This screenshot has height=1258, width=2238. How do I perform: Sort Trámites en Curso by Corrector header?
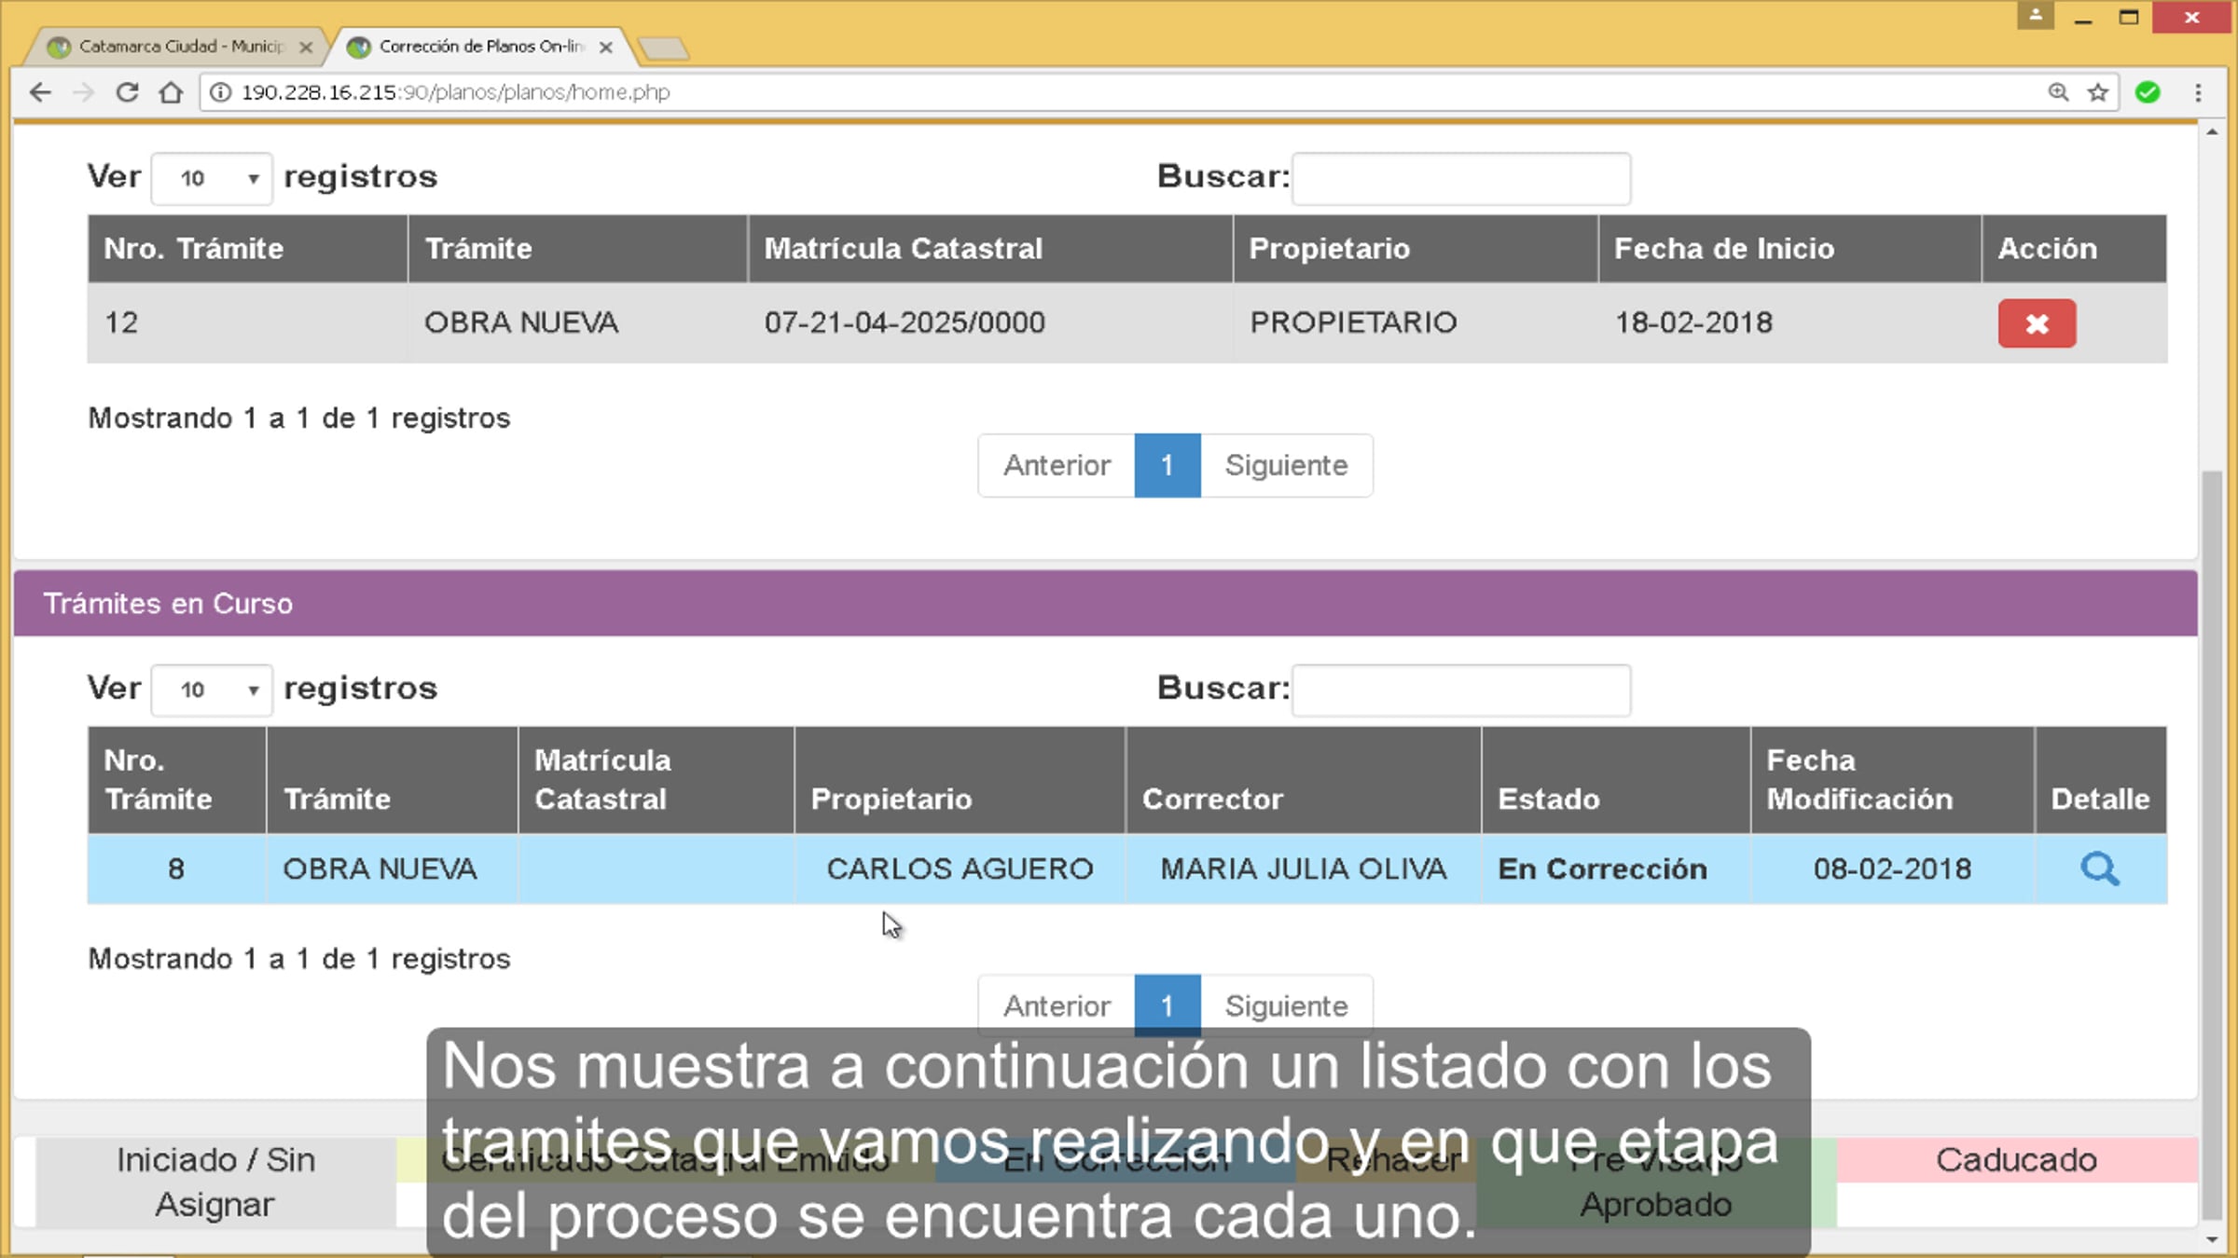[x=1304, y=780]
